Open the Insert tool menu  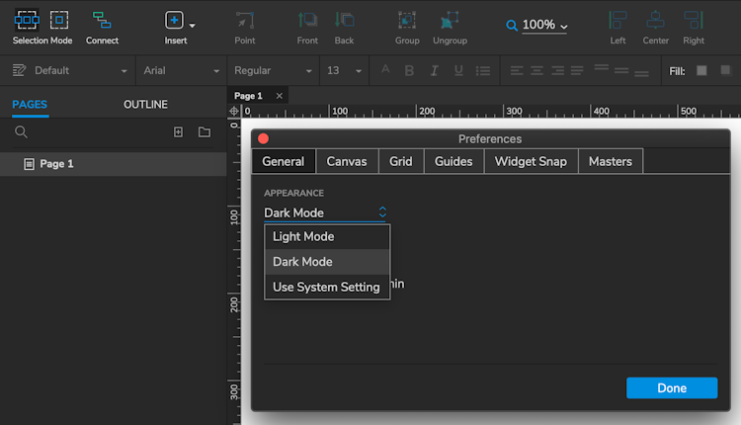click(x=175, y=21)
